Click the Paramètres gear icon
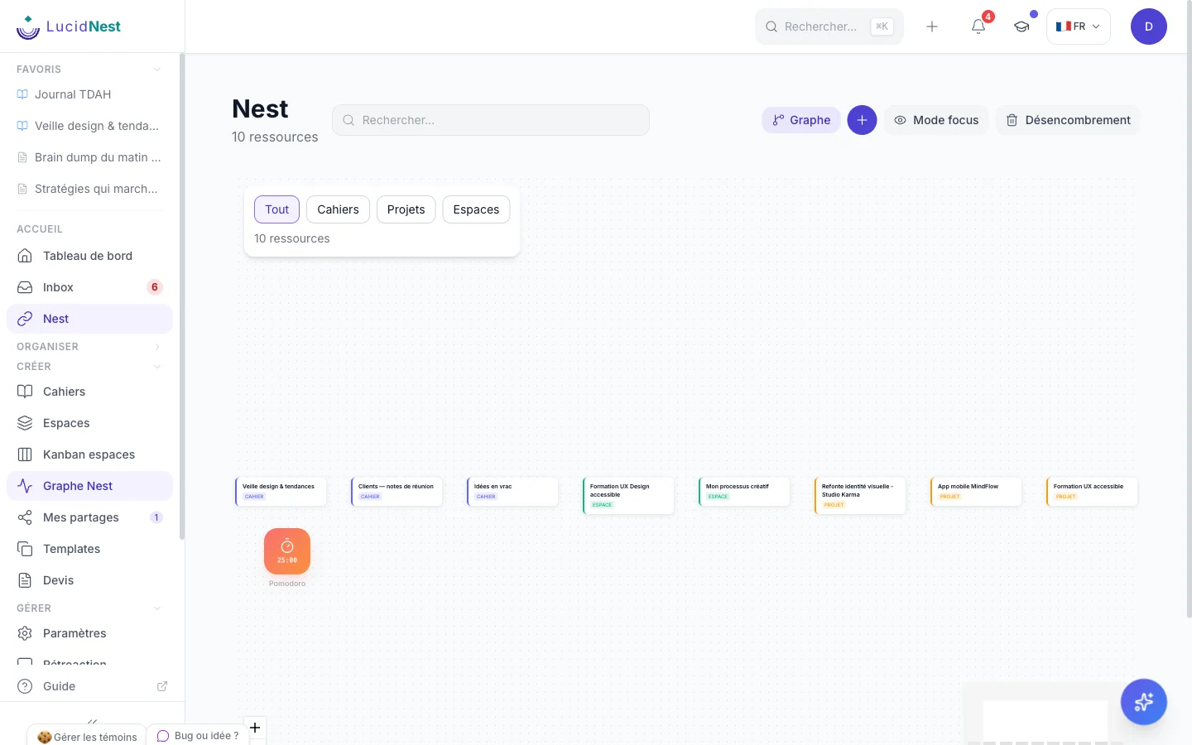The image size is (1192, 745). tap(25, 633)
